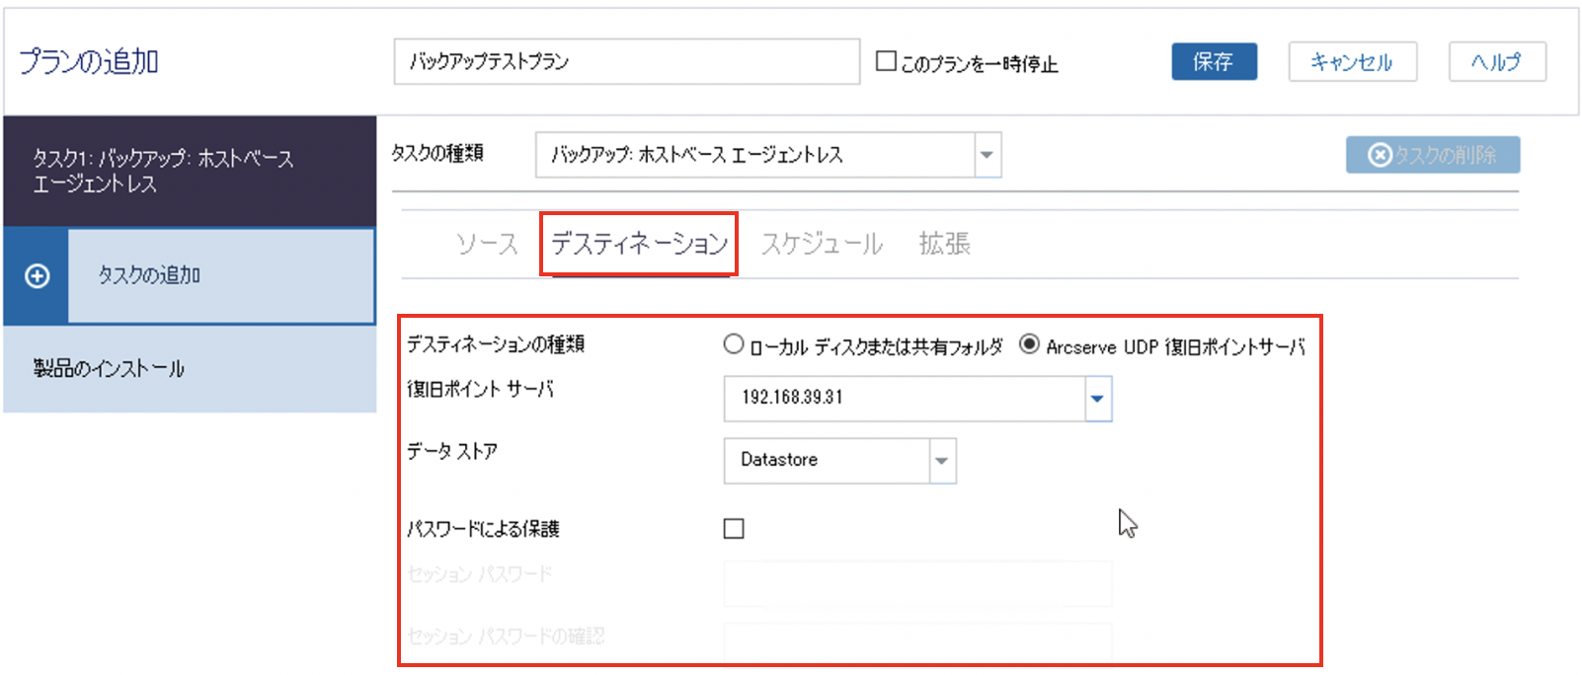Switch to the ソース tab
This screenshot has height=675, width=1582.
487,244
